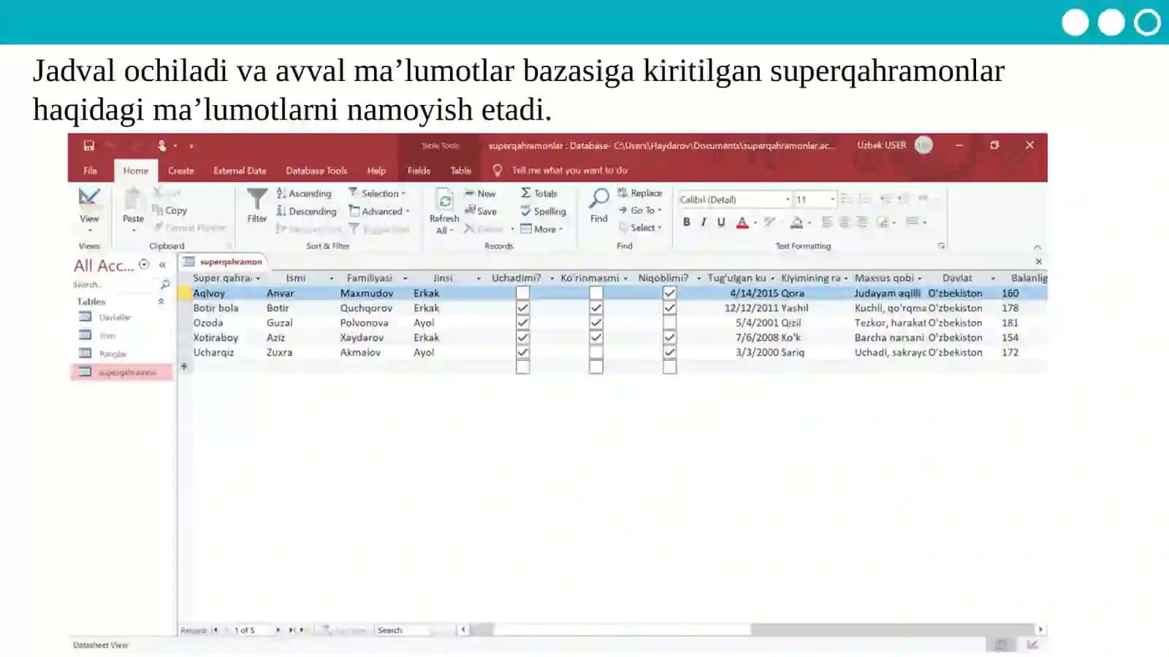The width and height of the screenshot is (1169, 657).
Task: Switch to the External Data tab
Action: [x=240, y=170]
